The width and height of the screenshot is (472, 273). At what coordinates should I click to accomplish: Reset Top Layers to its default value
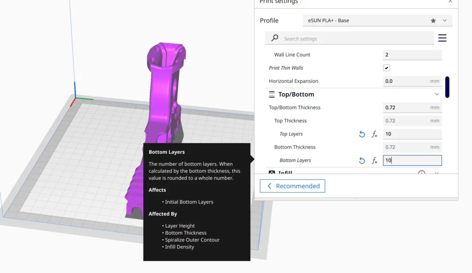coord(362,134)
